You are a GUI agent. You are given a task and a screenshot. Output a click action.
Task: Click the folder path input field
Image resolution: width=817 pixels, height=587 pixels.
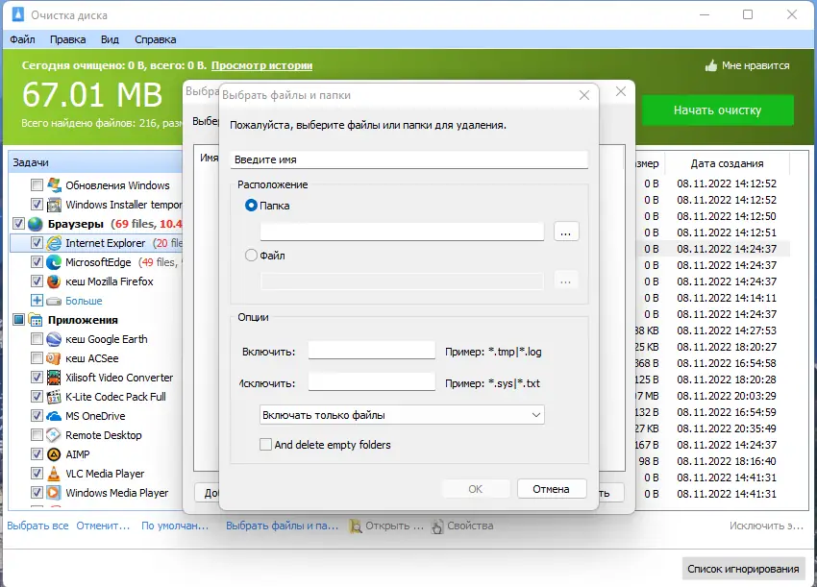point(402,232)
